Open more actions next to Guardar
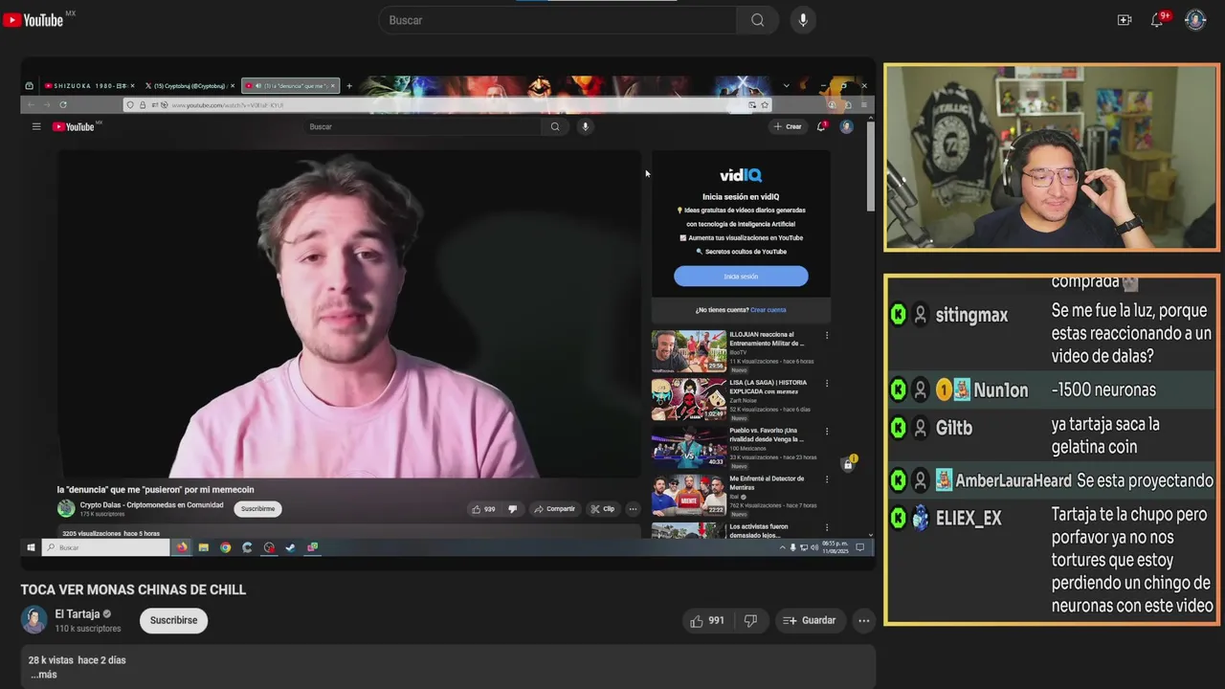1225x689 pixels. (863, 621)
